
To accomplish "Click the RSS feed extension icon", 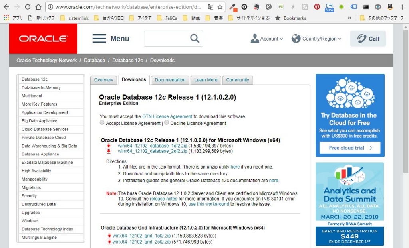I will (x=305, y=7).
